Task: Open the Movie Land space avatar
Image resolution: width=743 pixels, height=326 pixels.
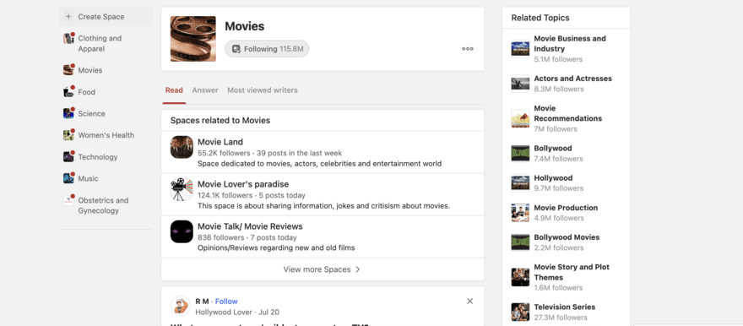Action: pos(182,147)
